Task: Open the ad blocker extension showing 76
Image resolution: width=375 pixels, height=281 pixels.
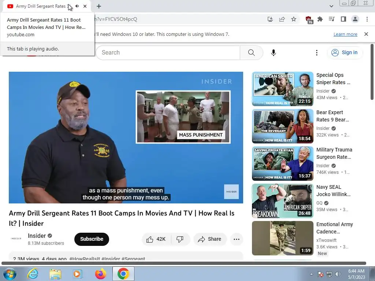Action: (x=309, y=20)
